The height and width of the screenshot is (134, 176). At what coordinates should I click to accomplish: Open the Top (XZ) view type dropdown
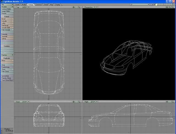pyautogui.click(x=21, y=7)
